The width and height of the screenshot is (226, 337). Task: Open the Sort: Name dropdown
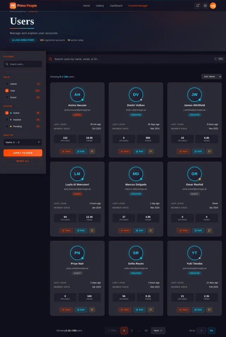point(211,76)
